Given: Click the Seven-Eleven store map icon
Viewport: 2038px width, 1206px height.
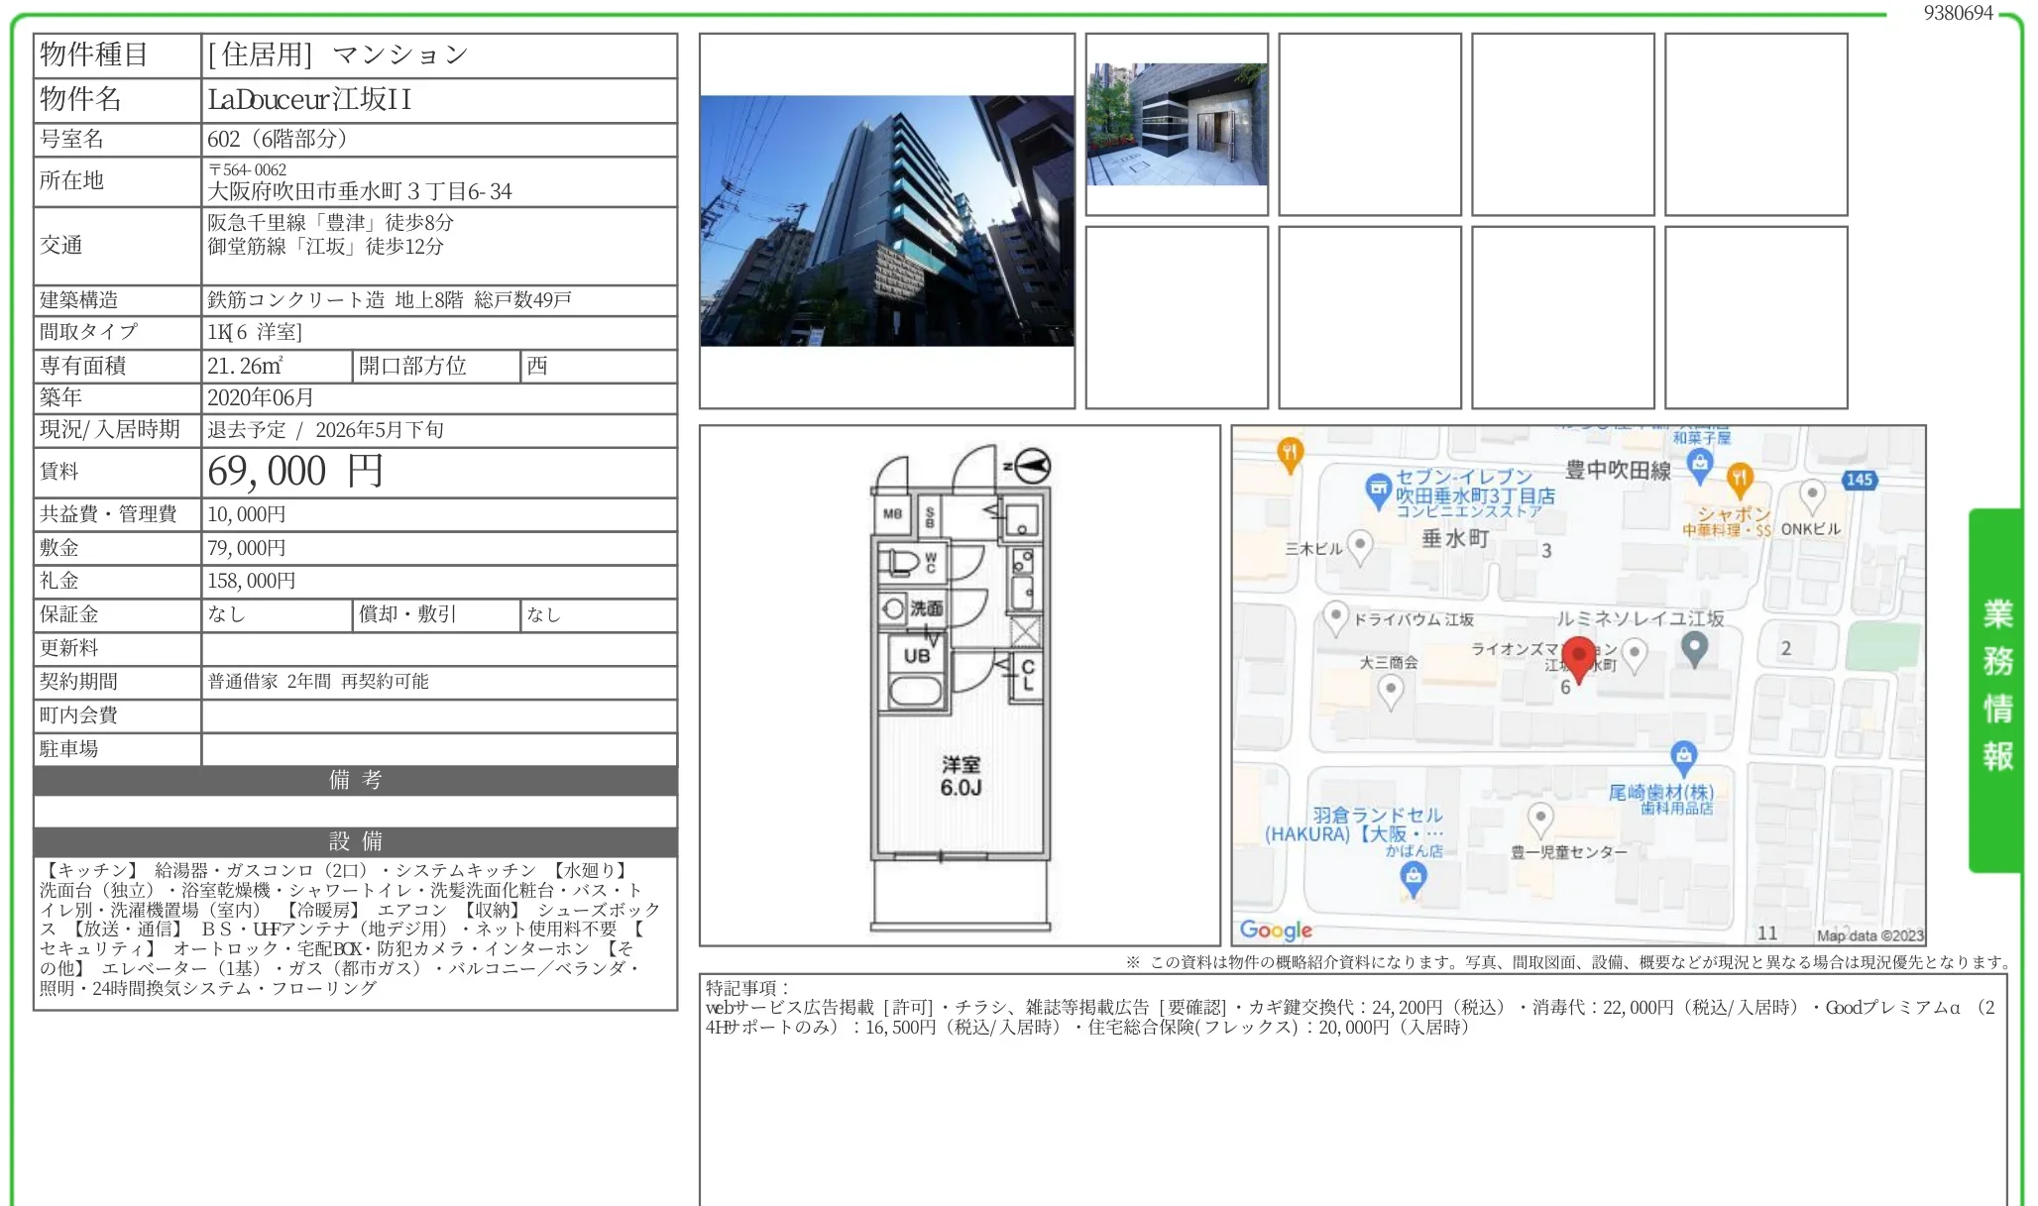Looking at the screenshot, I should [1378, 490].
